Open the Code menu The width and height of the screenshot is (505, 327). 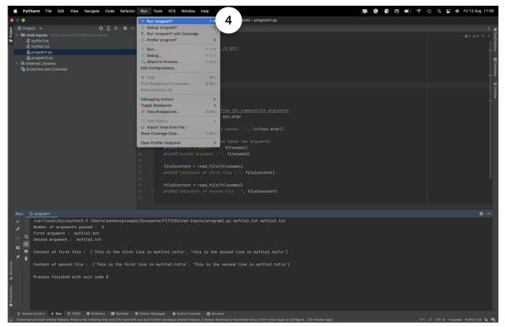110,11
